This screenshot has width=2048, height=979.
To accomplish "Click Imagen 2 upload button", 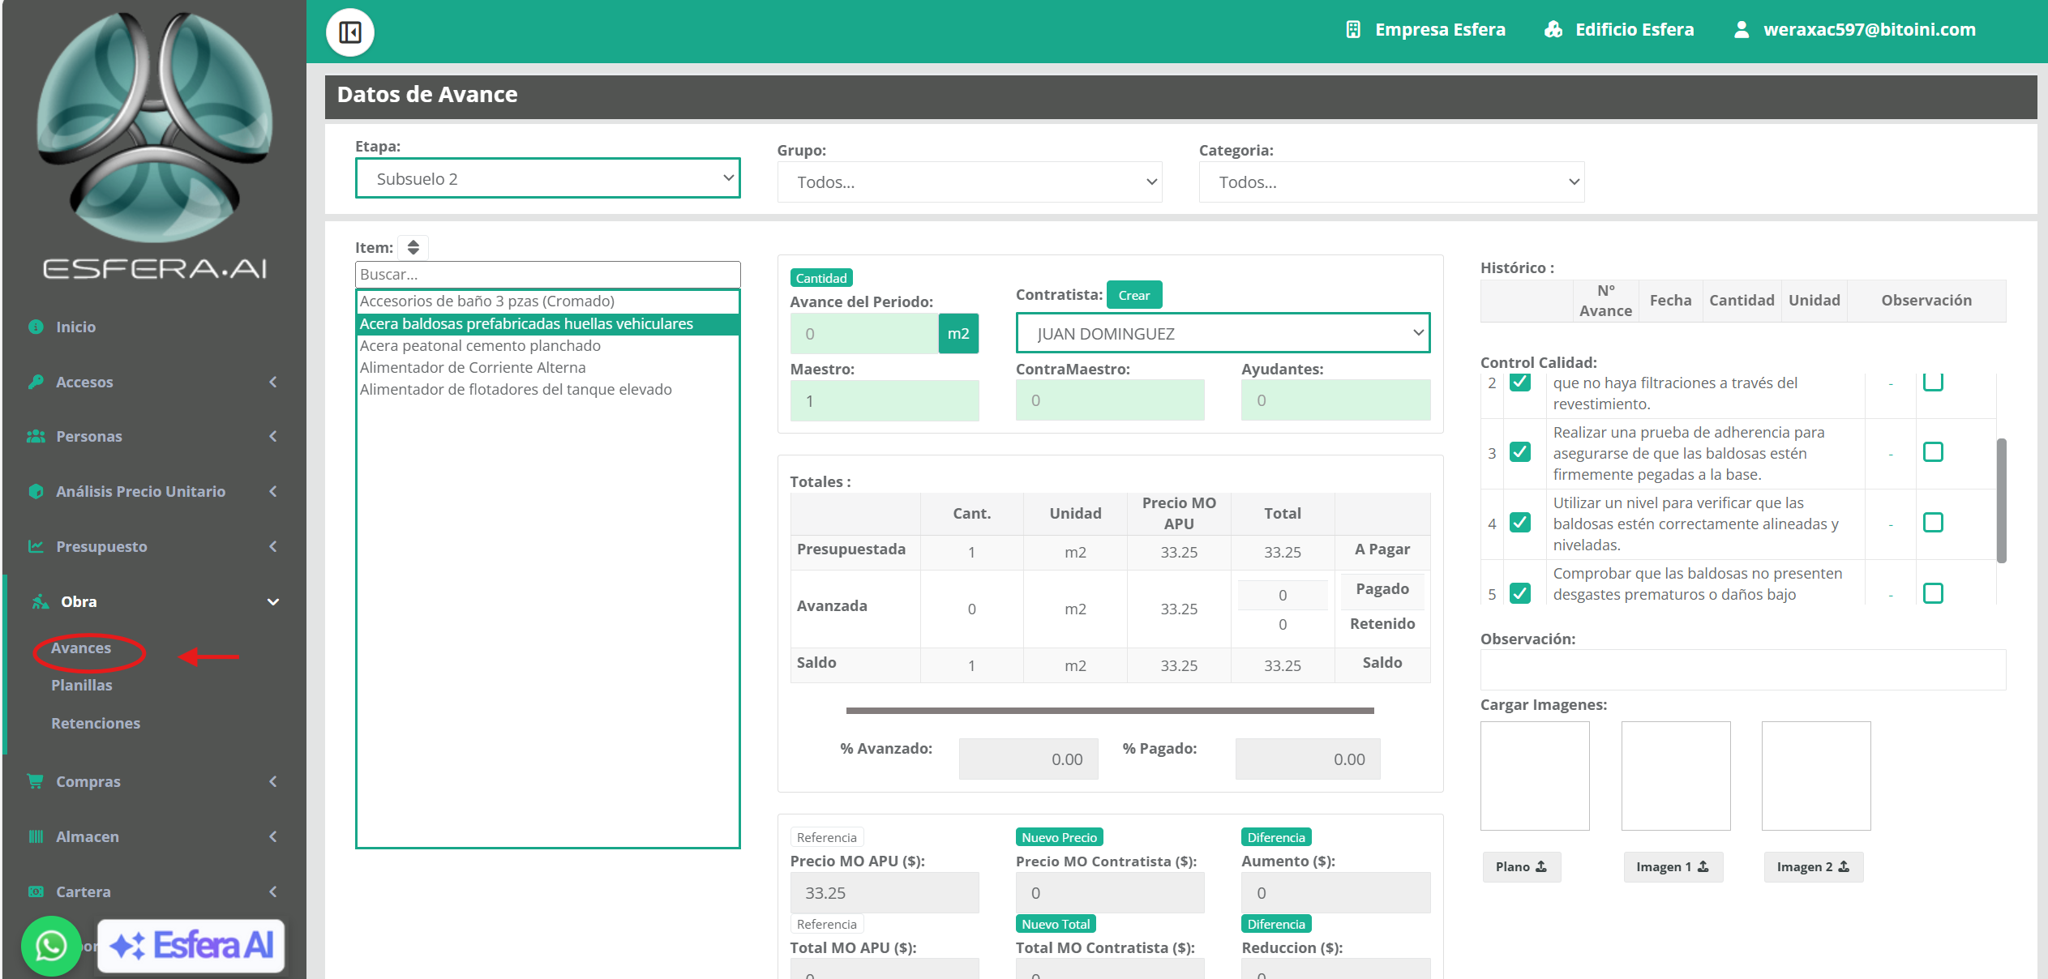I will [x=1813, y=866].
